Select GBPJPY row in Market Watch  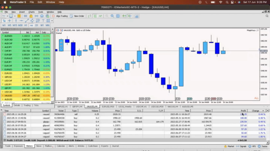tap(26, 88)
